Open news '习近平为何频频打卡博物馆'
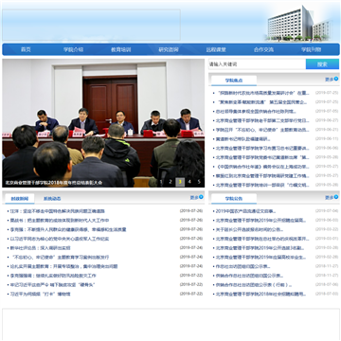This screenshot has width=341, height=341. (x=40, y=294)
